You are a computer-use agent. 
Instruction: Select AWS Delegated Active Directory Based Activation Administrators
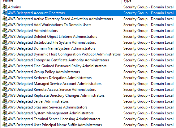click(x=61, y=19)
